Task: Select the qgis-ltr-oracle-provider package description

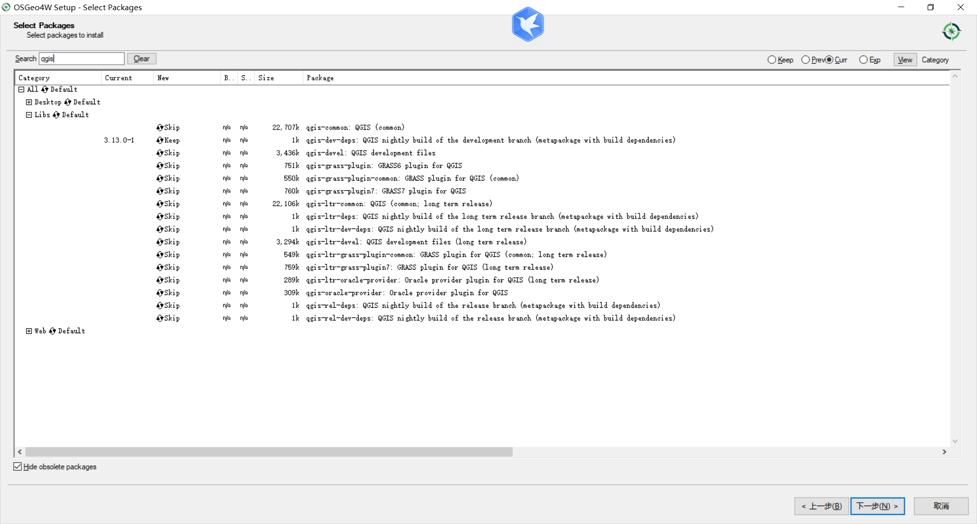Action: click(x=452, y=280)
